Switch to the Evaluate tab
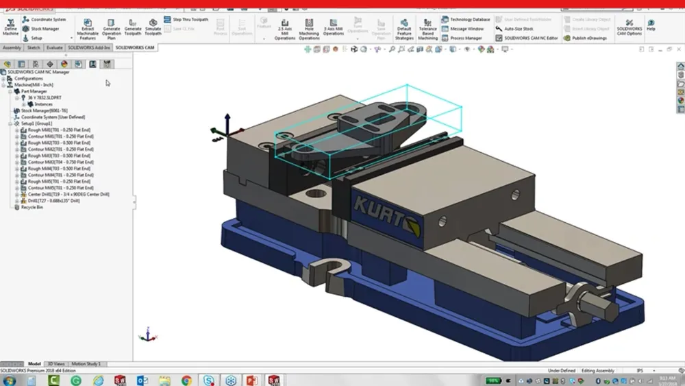 (x=54, y=47)
